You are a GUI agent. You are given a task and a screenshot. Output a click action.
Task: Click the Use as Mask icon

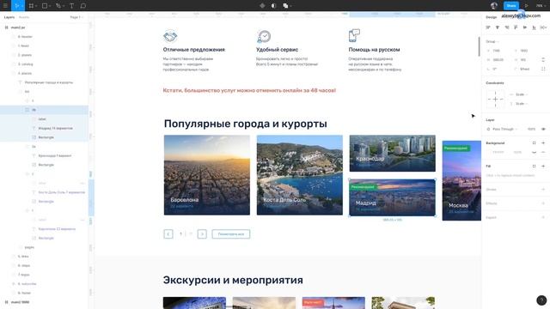(x=273, y=6)
